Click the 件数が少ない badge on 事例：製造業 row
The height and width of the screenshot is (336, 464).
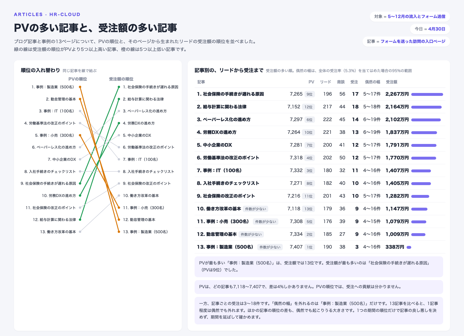click(x=270, y=247)
